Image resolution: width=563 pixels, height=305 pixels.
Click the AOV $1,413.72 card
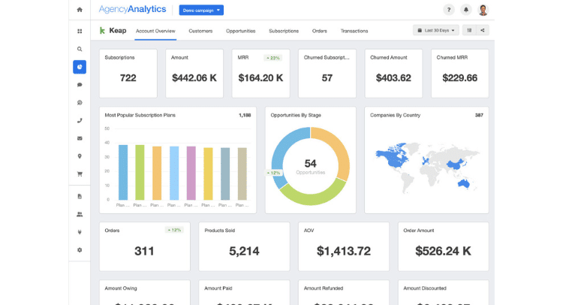pos(344,246)
